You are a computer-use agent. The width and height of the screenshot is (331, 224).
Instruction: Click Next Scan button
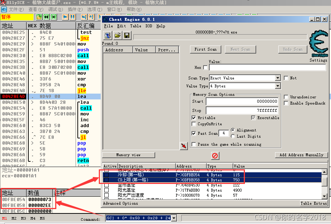point(241,49)
